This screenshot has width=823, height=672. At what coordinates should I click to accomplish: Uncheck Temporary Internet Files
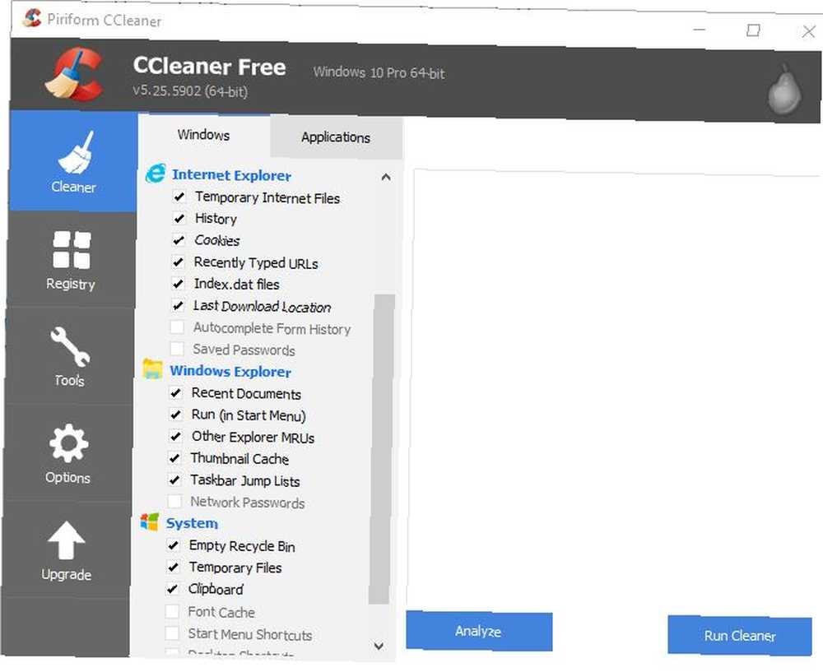179,197
